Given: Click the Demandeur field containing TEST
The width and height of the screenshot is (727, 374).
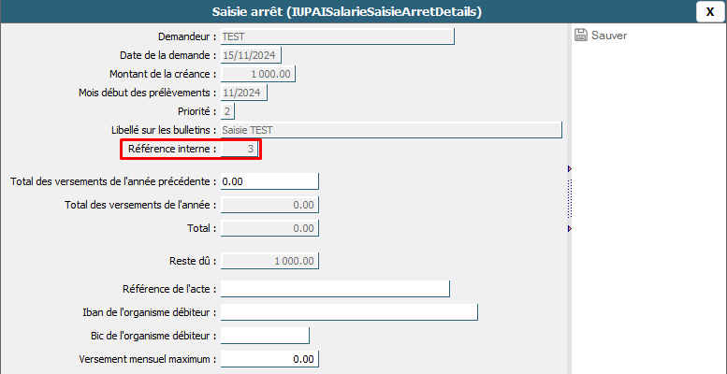Looking at the screenshot, I should click(336, 36).
